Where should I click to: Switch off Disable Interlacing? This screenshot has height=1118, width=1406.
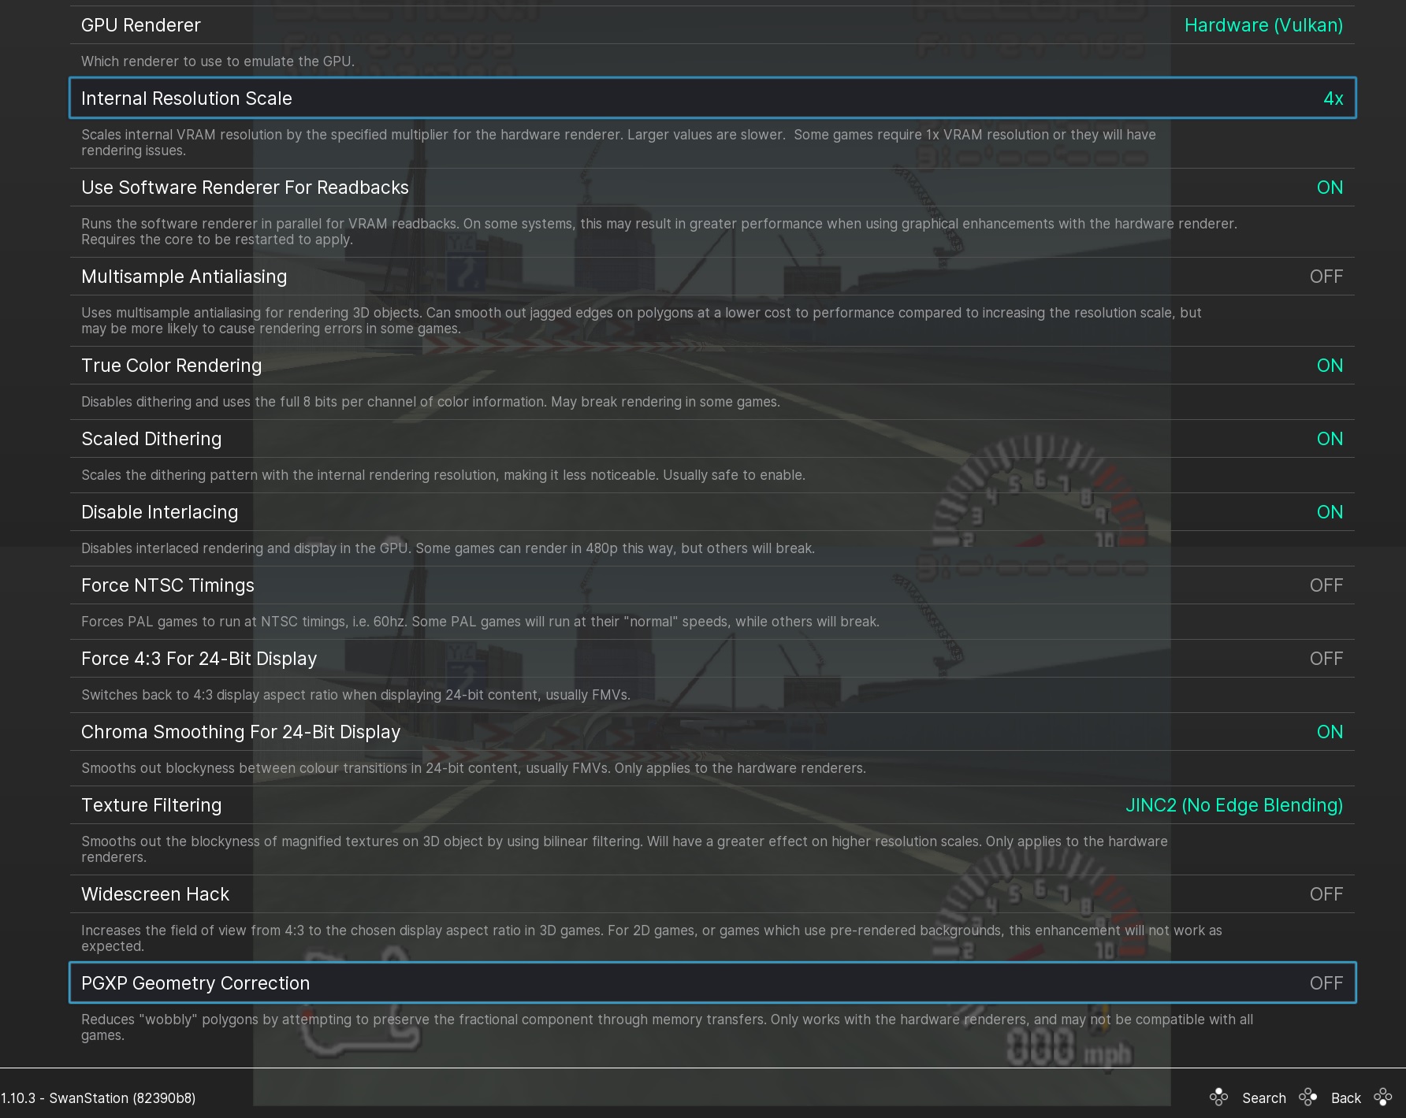tap(712, 512)
